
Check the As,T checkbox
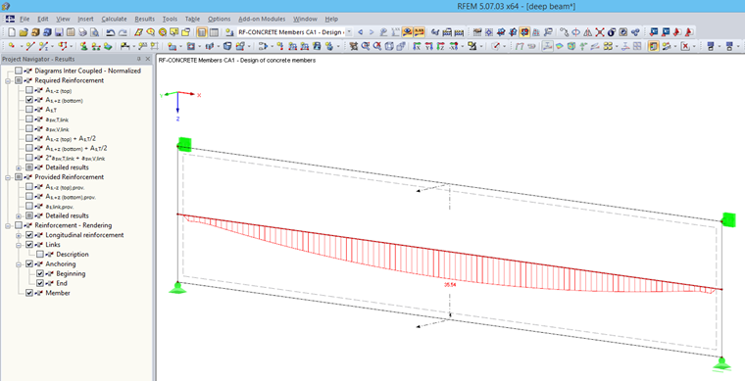29,110
